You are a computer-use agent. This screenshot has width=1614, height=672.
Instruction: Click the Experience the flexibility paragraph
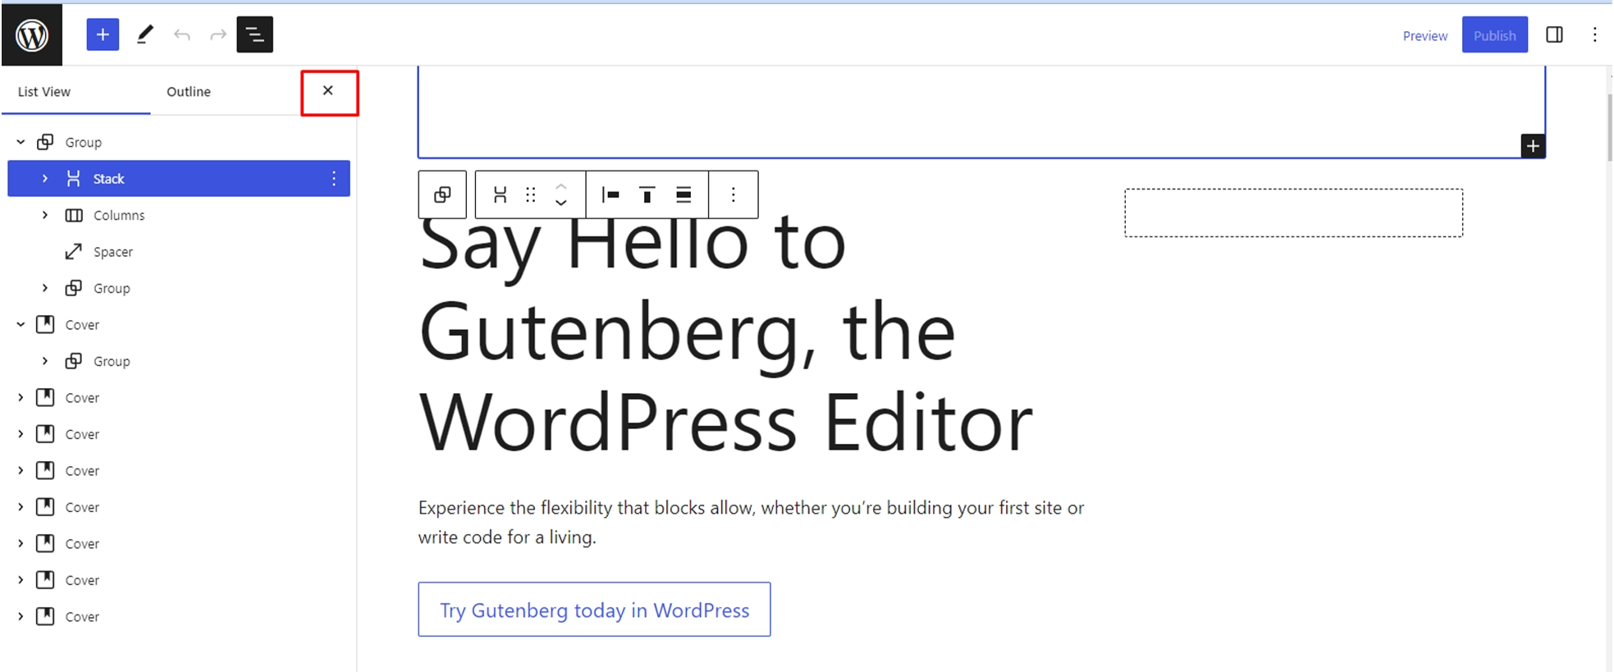point(751,522)
